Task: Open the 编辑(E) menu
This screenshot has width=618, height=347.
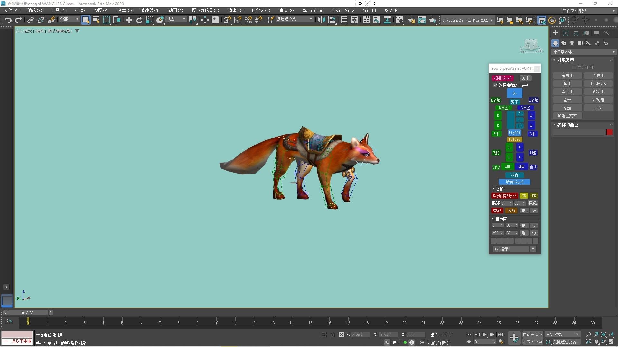Action: (x=35, y=11)
